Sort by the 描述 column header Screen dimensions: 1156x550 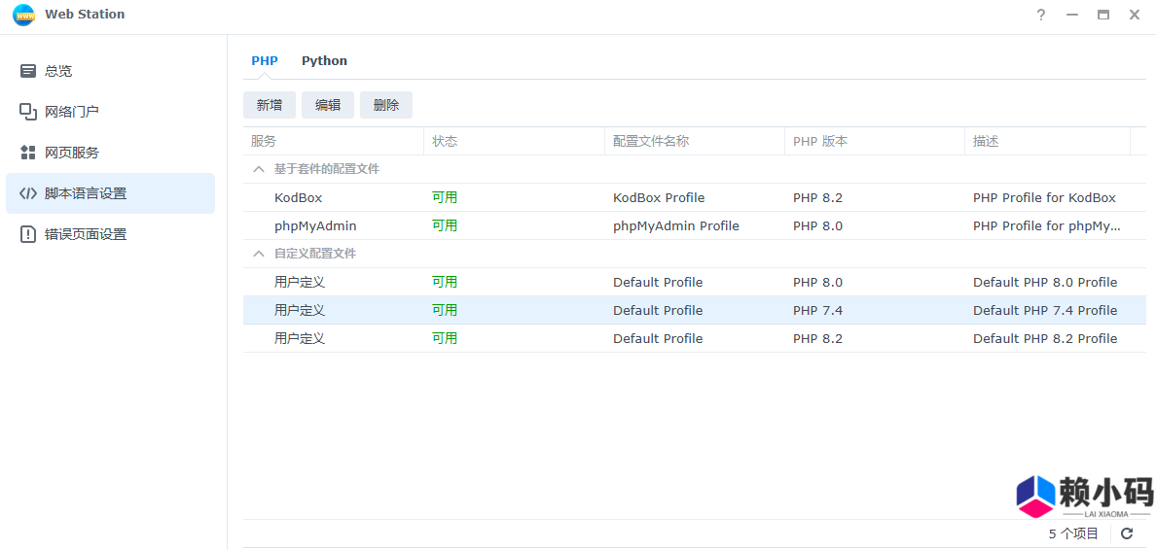point(1047,141)
